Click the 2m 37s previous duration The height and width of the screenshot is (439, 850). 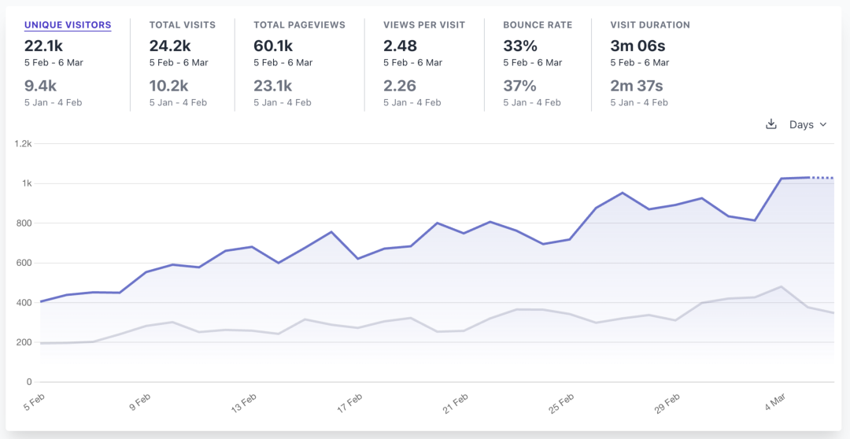tap(637, 86)
